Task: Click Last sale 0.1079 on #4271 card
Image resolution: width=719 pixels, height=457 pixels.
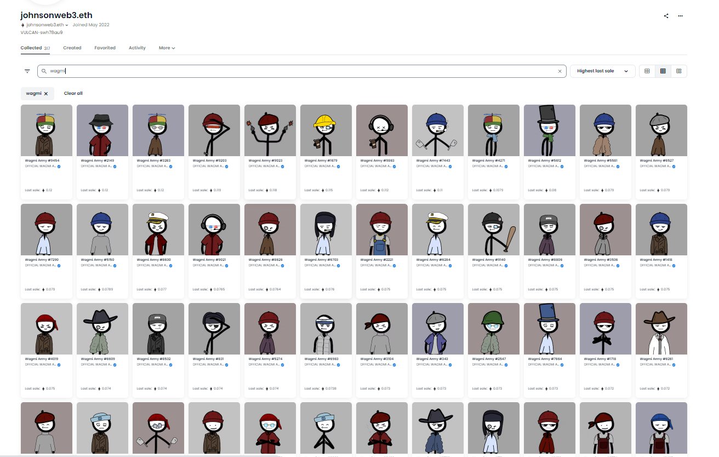Action: 488,190
